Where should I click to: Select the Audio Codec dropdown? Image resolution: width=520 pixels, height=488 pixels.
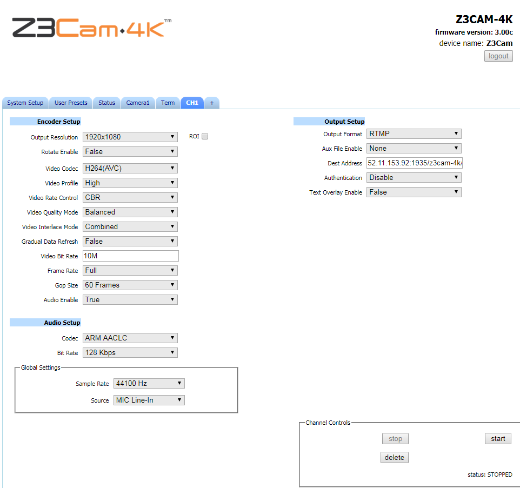[x=130, y=338]
